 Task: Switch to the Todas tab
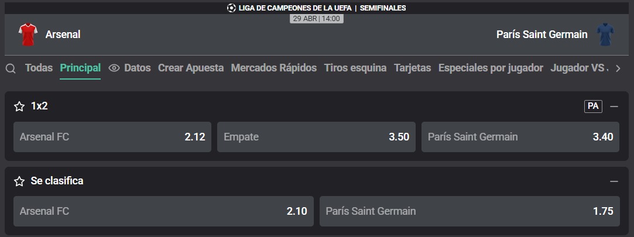pos(39,68)
